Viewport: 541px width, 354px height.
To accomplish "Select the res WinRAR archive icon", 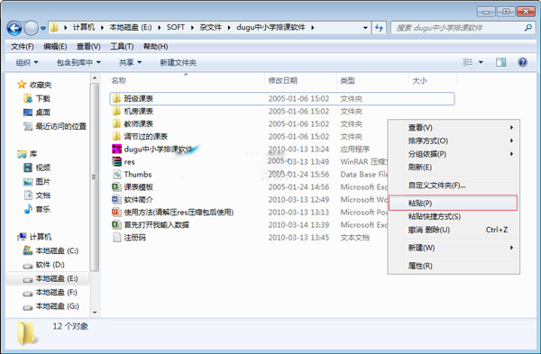I will (x=117, y=161).
